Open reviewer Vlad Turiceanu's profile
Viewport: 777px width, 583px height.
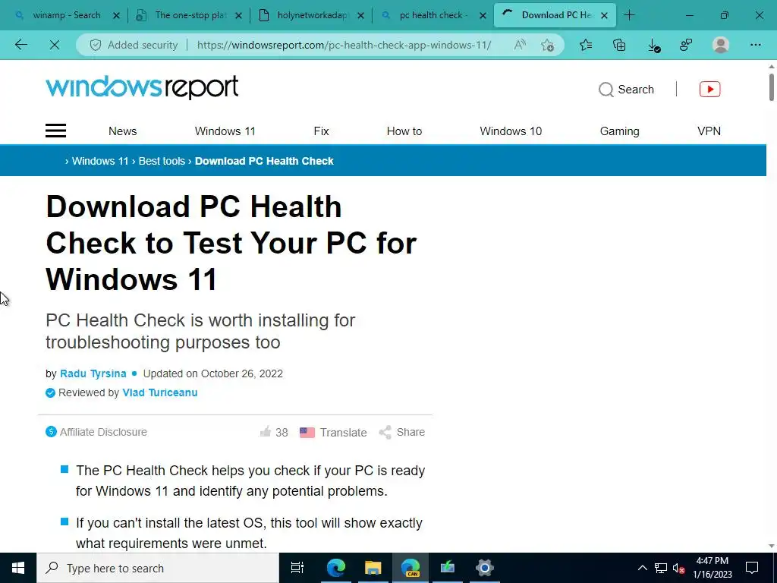(160, 392)
